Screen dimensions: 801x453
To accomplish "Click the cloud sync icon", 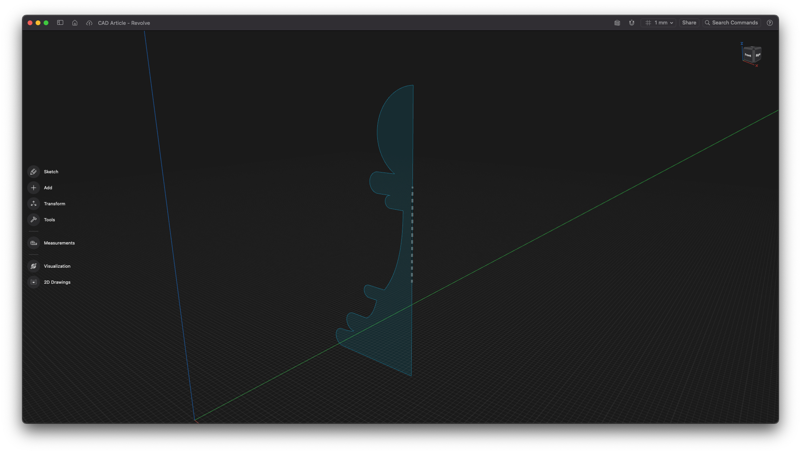I will [89, 23].
